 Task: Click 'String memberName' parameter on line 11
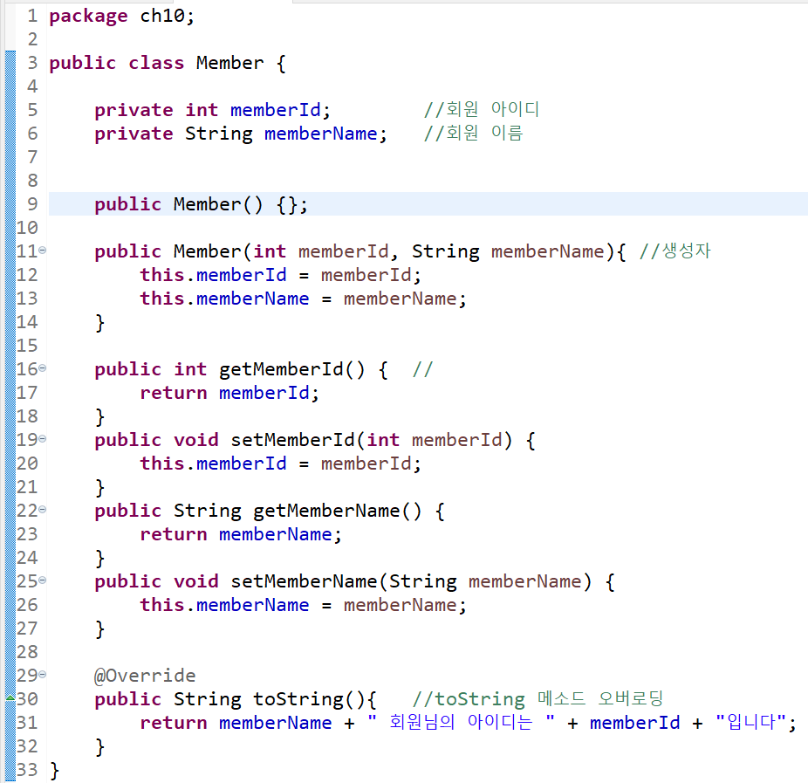[508, 251]
